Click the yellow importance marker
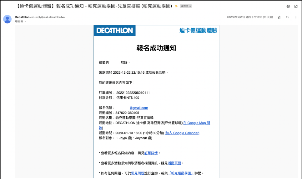302x179 pixels. tap(176, 6)
